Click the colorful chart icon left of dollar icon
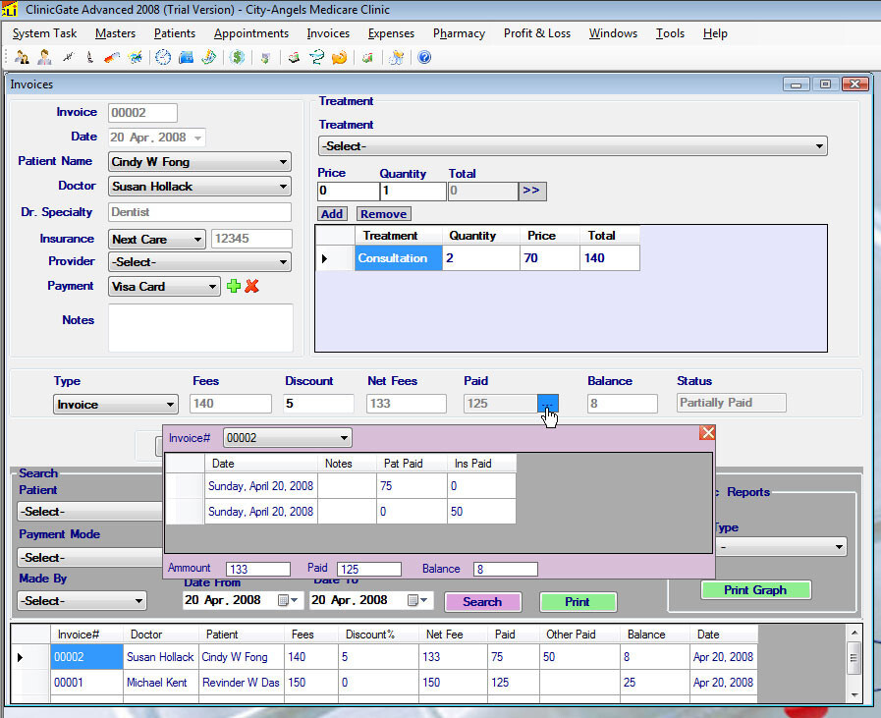The height and width of the screenshot is (718, 881). click(208, 57)
